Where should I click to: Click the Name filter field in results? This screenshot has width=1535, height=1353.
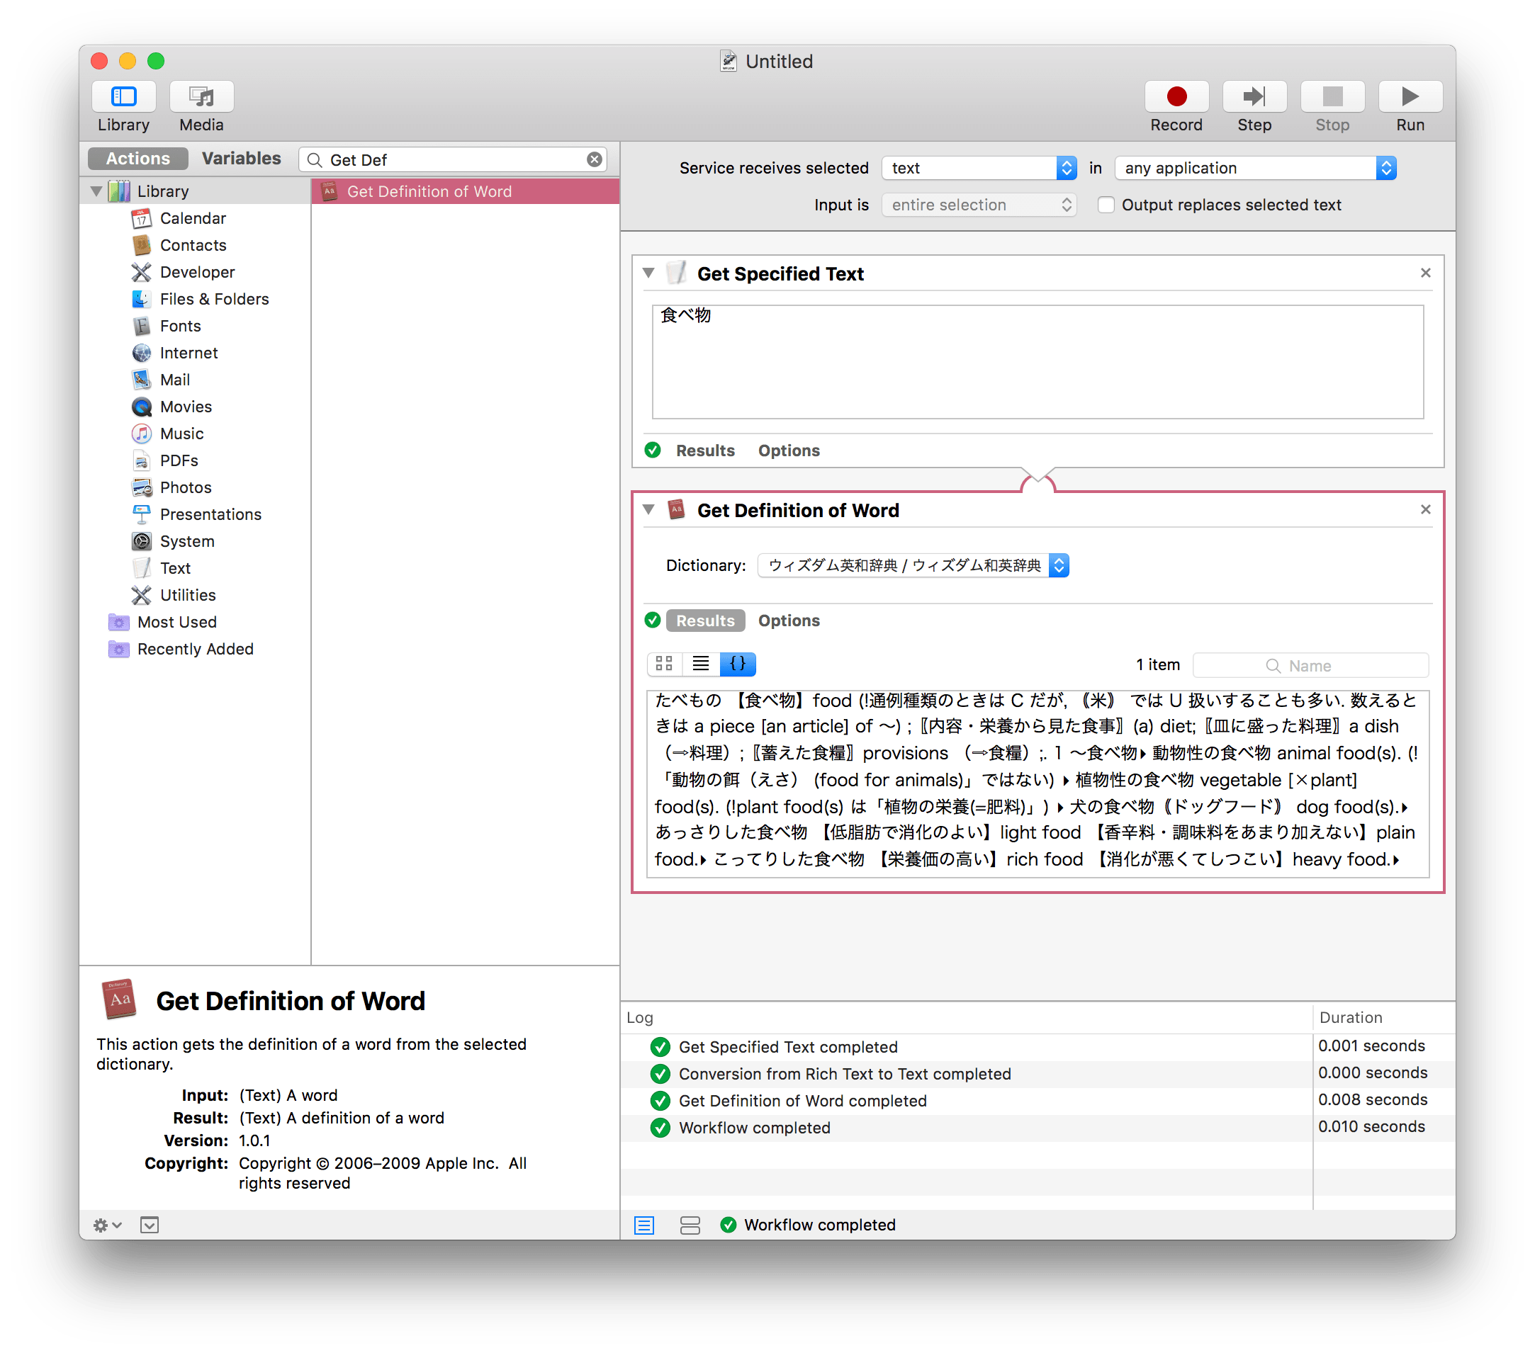tap(1310, 665)
